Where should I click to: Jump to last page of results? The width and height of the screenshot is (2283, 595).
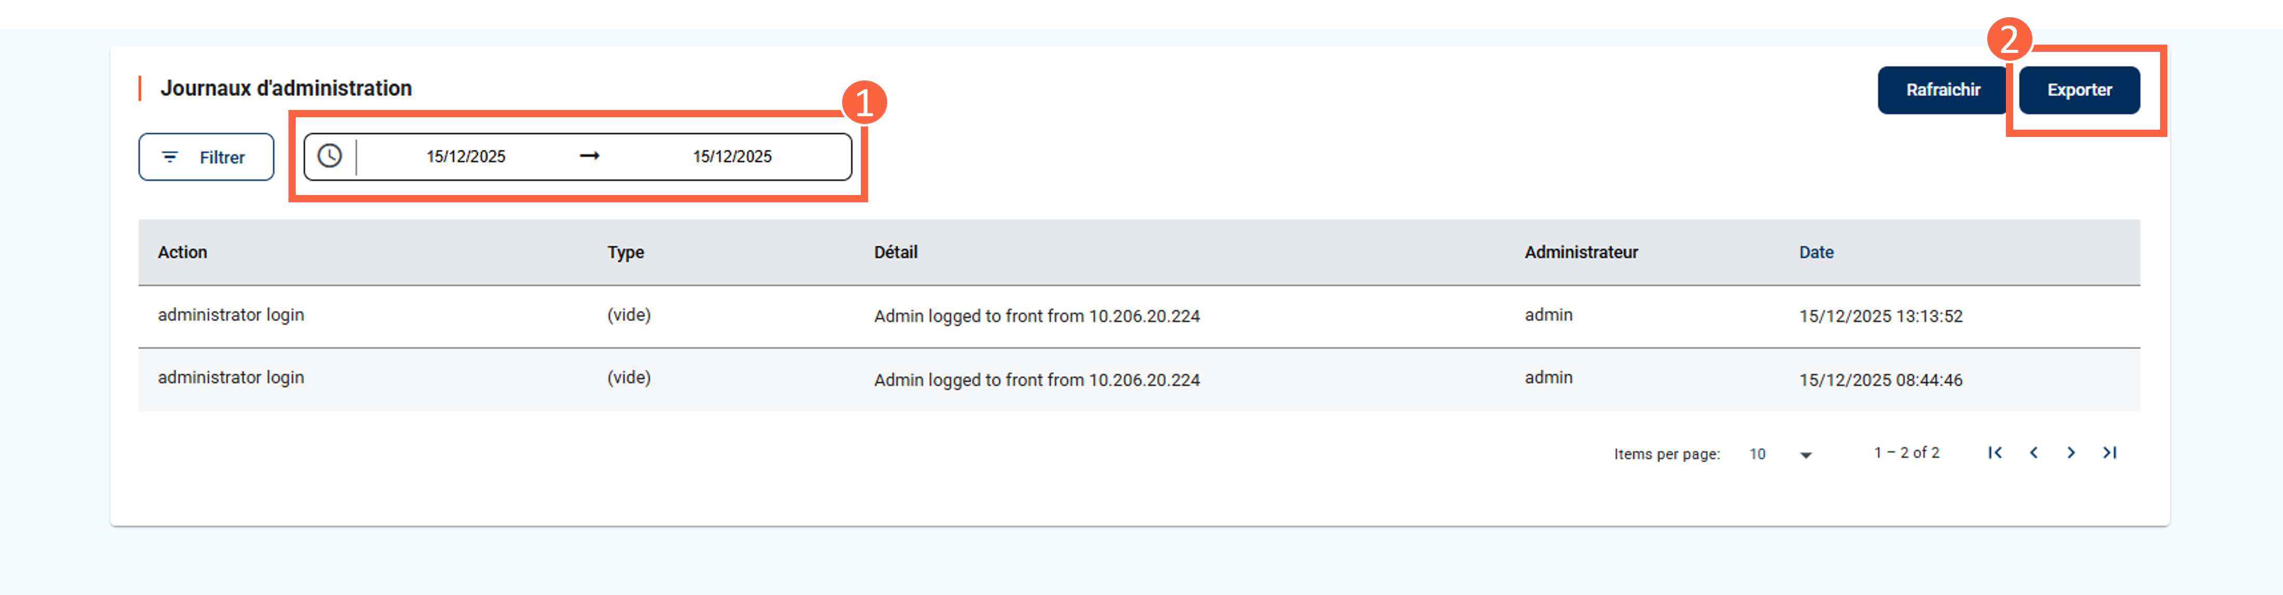[2109, 452]
